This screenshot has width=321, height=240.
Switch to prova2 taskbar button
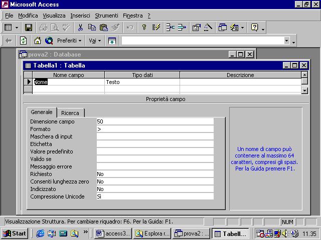pyautogui.click(x=192, y=233)
